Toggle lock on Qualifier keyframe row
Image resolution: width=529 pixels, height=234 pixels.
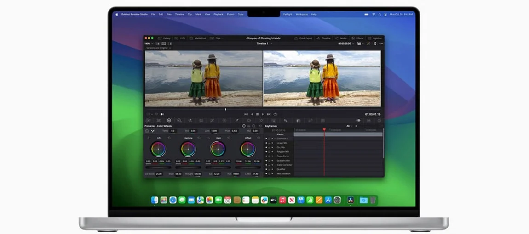(269, 169)
